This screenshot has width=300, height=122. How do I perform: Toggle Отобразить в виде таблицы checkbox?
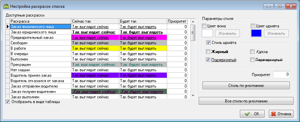click(x=8, y=102)
